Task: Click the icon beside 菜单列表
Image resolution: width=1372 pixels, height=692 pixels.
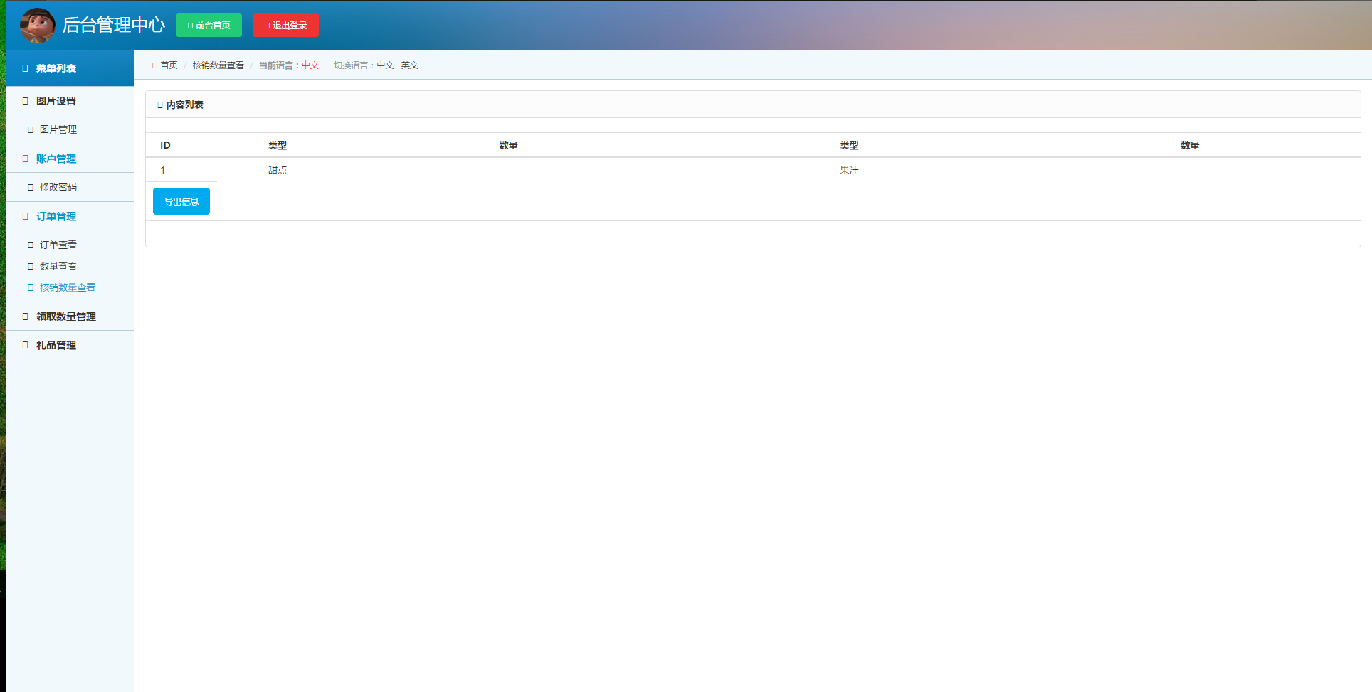Action: pos(26,68)
